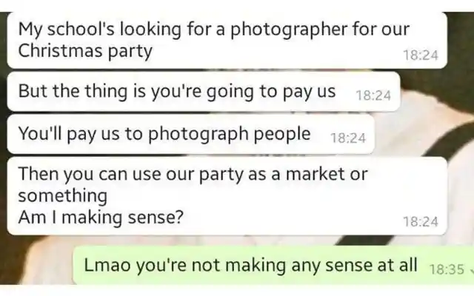
Task: Click the timestamp beside "photograph people"
Action: pos(348,138)
